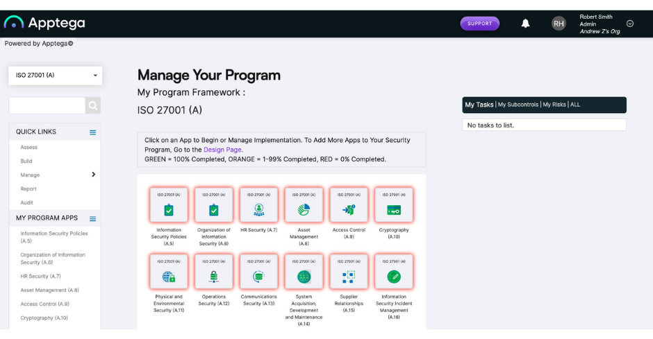Switch to the My Risks tab
Image resolution: width=653 pixels, height=339 pixels.
tap(554, 105)
